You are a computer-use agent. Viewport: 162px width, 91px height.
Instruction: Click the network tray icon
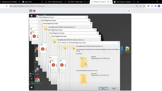33,74
